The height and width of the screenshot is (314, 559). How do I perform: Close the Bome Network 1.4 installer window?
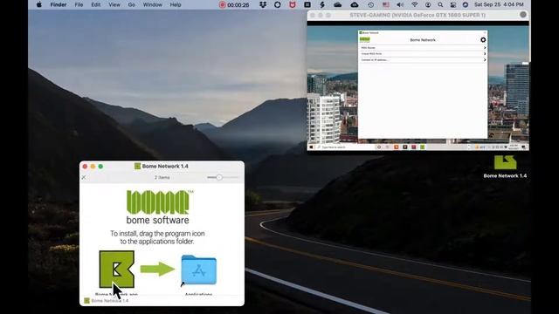pyautogui.click(x=85, y=167)
